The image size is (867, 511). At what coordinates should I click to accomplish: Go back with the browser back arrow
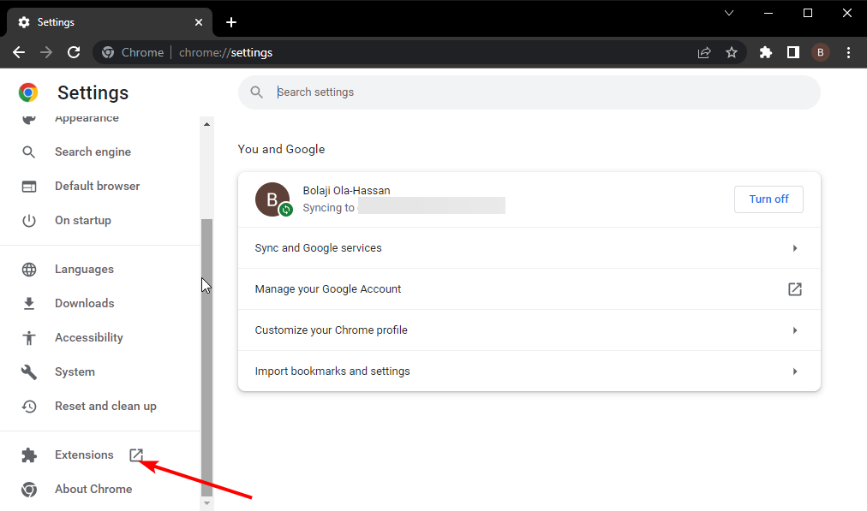point(19,52)
